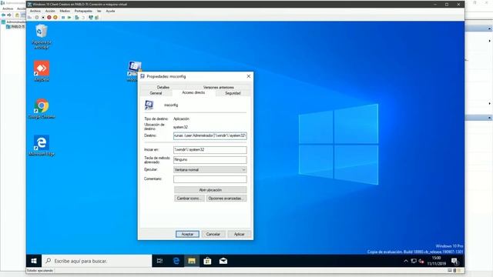Image resolution: width=493 pixels, height=277 pixels.
Task: Open the Ver menu
Action: 99,11
